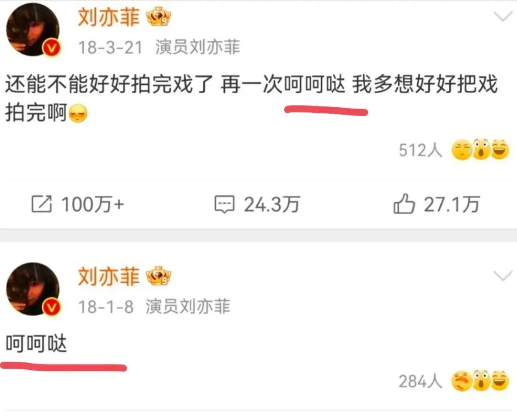Click the crown membership badge on first post
517x416 pixels.
click(x=159, y=18)
